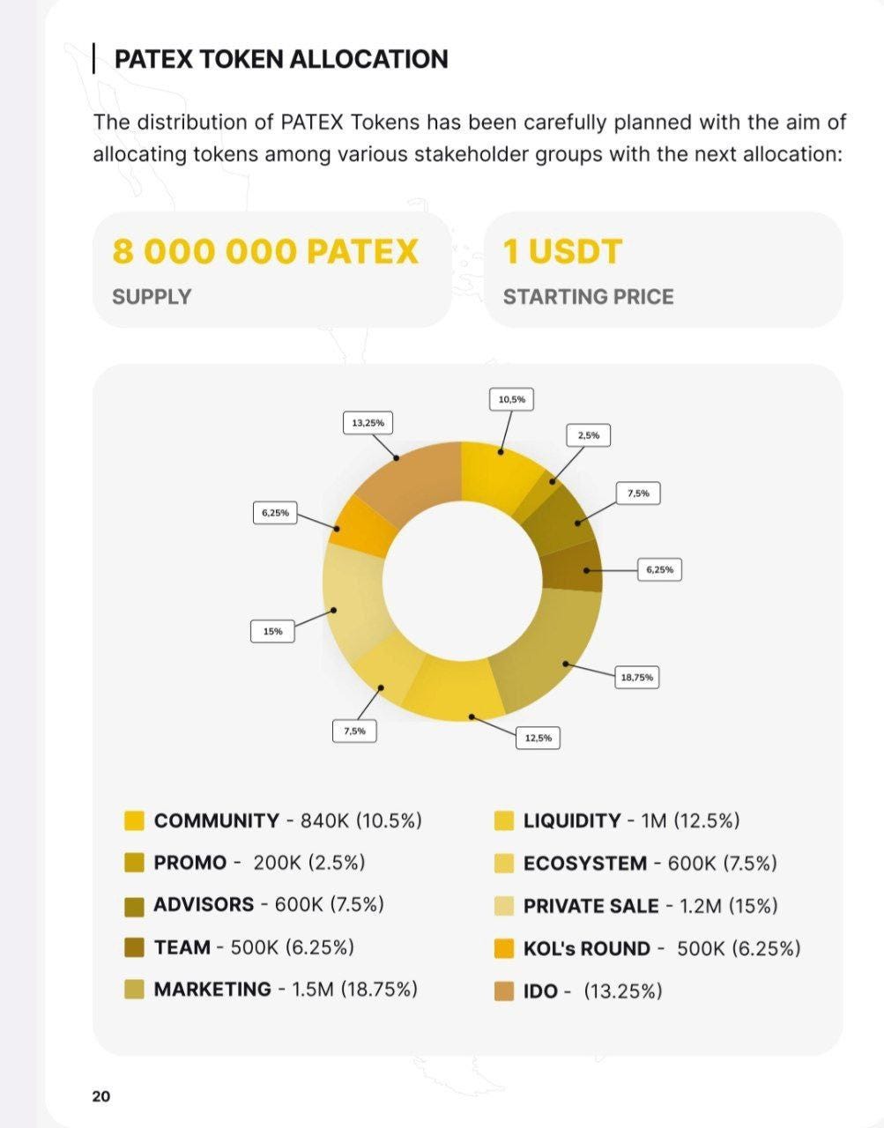Select the MARKETING legend swatch
Screen dimensions: 884x1128
pyautogui.click(x=134, y=990)
